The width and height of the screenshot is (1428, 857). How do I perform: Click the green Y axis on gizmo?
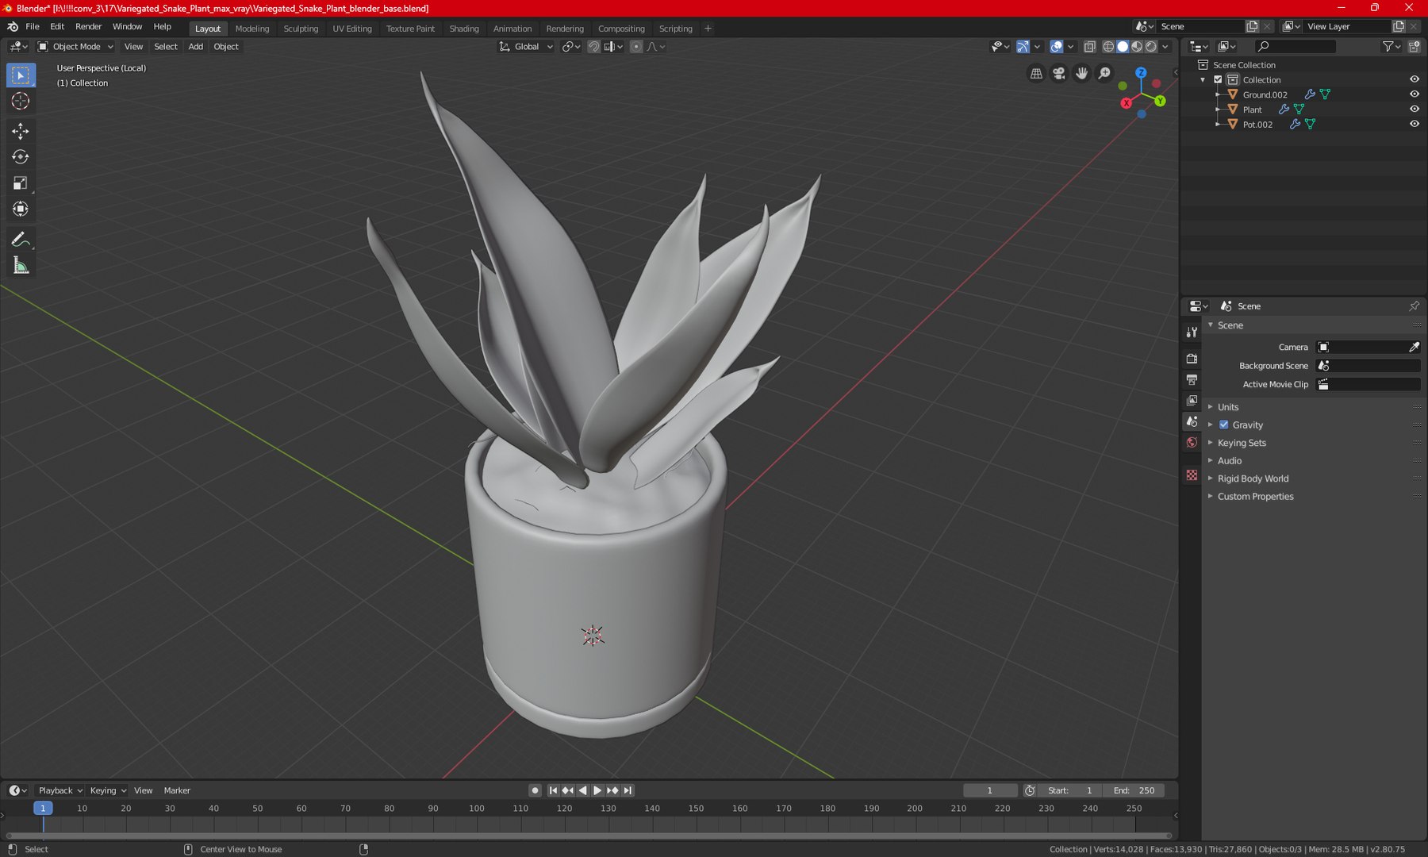(1160, 101)
